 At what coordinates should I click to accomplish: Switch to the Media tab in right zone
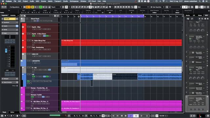click(x=188, y=15)
